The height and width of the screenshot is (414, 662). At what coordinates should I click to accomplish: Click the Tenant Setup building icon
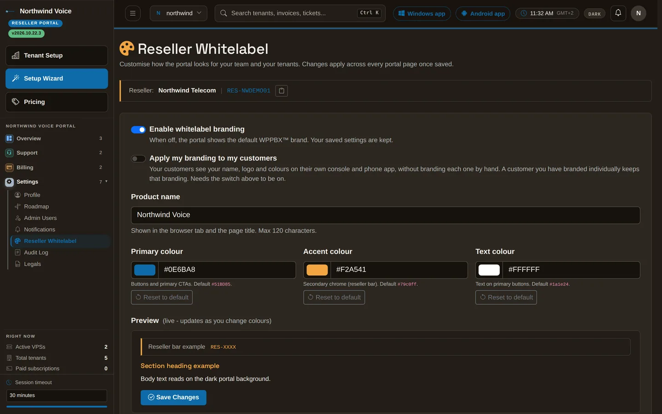click(x=16, y=55)
